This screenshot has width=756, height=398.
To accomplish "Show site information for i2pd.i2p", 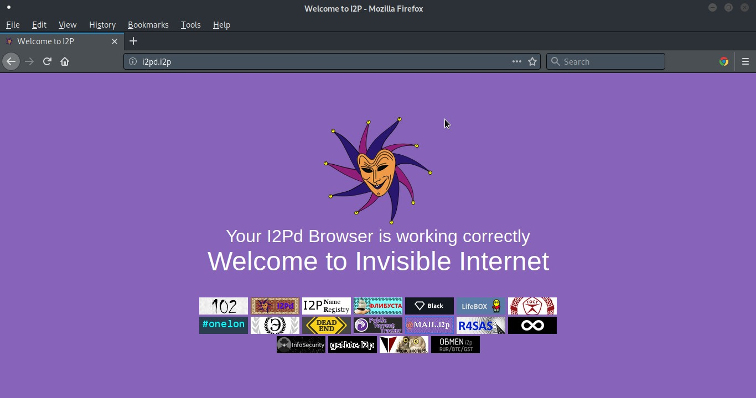I will (x=133, y=61).
